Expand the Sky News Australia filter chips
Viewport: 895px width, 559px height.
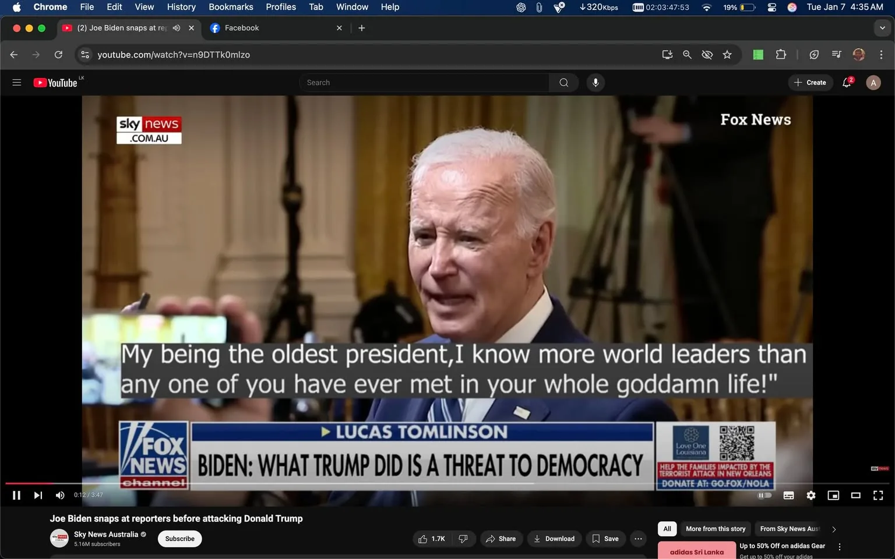coord(833,529)
